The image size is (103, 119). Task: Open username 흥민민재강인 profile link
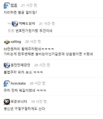coord(20,65)
